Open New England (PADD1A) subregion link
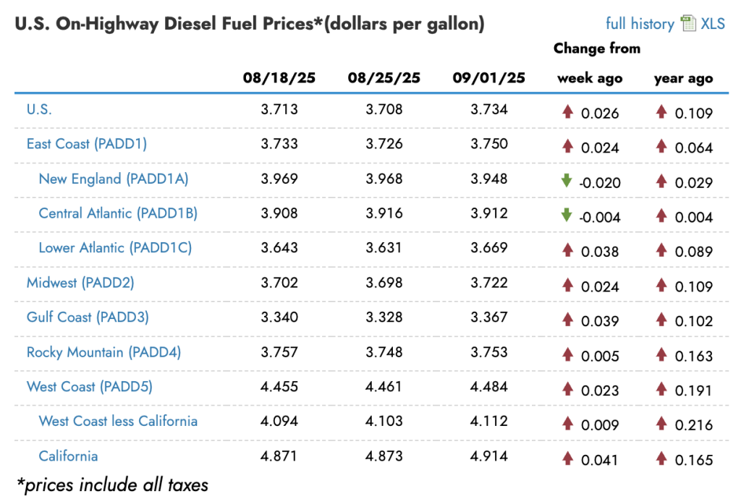The height and width of the screenshot is (499, 741). 114,179
